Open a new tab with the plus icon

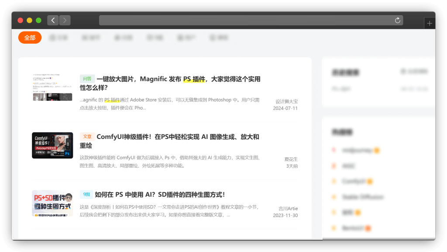point(430,23)
